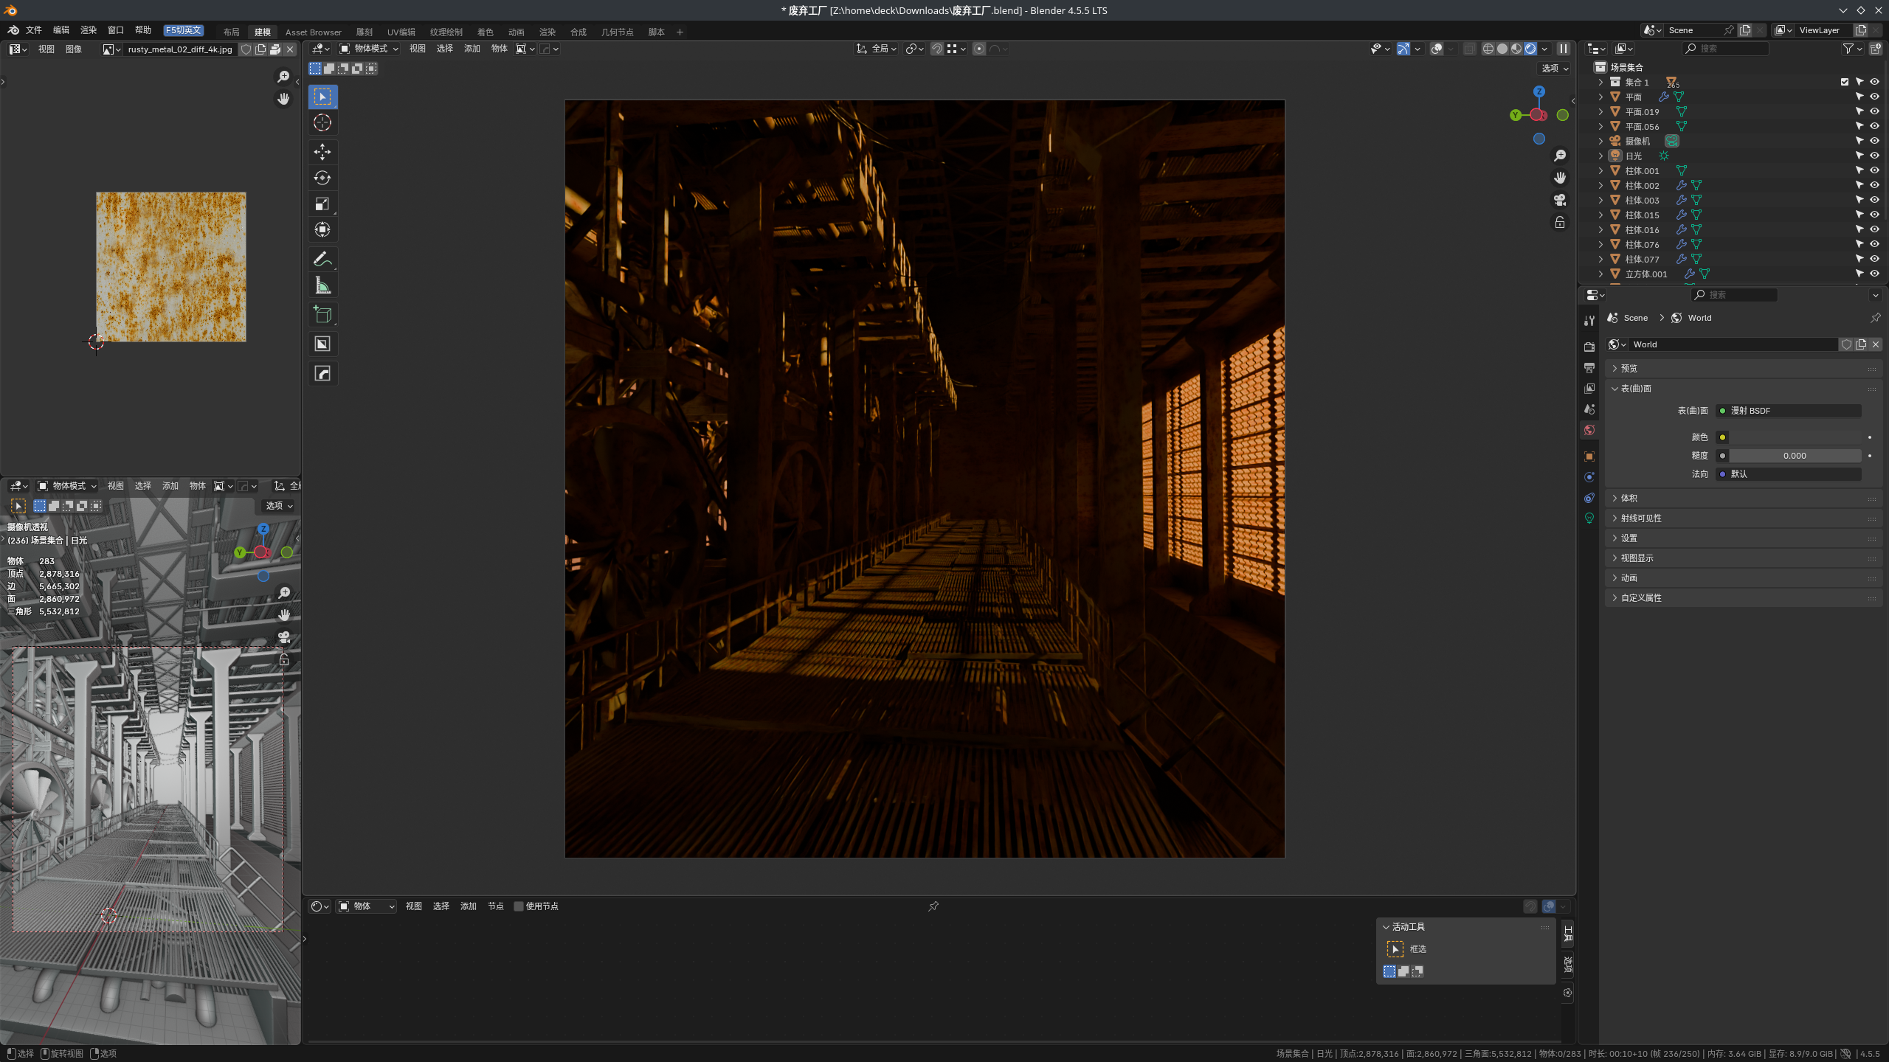Viewport: 1889px width, 1062px height.
Task: Select the Scale tool
Action: tap(322, 204)
